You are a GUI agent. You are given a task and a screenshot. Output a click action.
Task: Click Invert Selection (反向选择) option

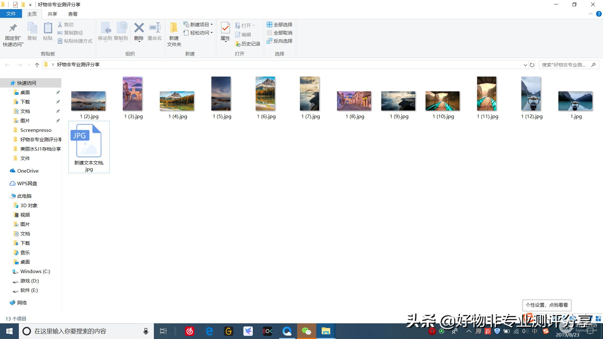point(280,41)
